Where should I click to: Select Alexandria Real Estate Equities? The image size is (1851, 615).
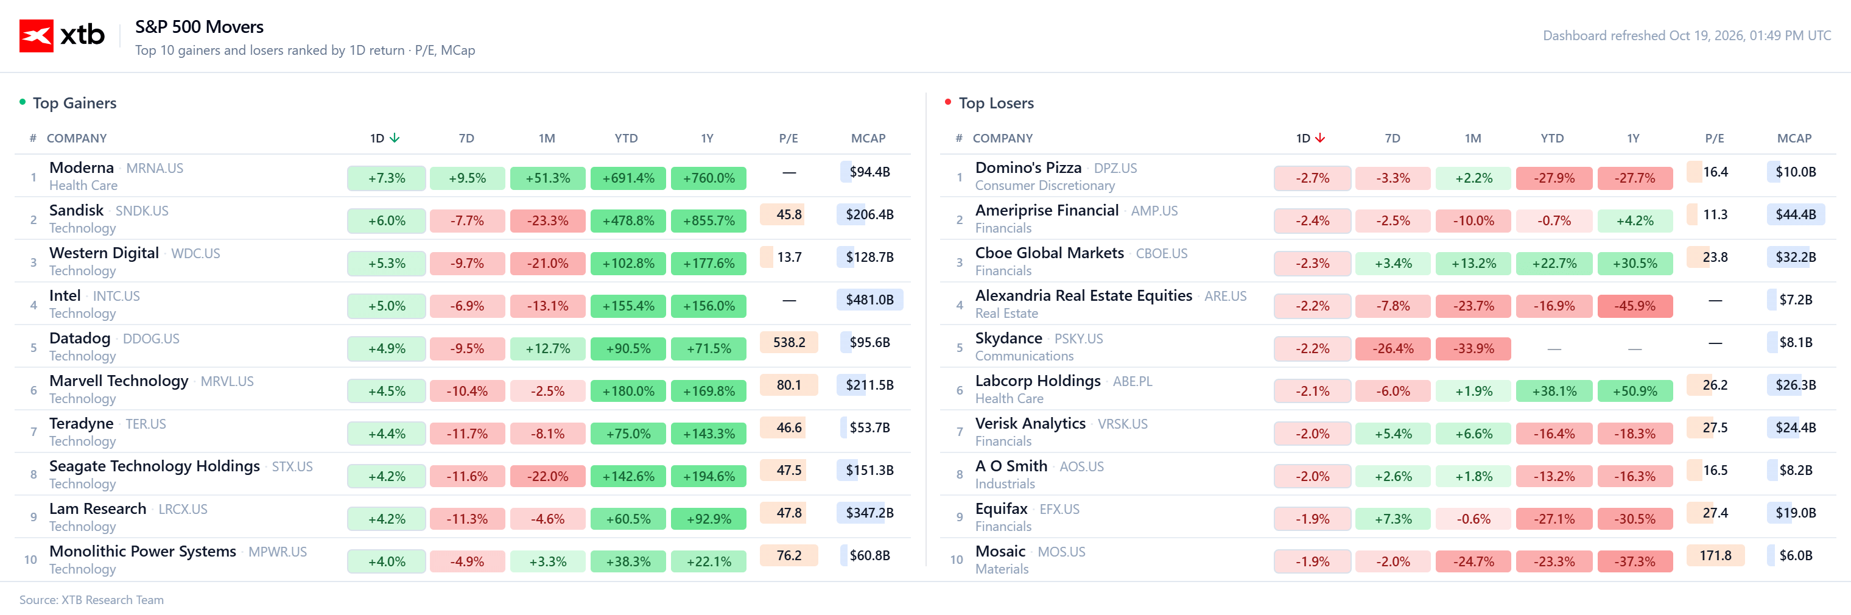1084,295
